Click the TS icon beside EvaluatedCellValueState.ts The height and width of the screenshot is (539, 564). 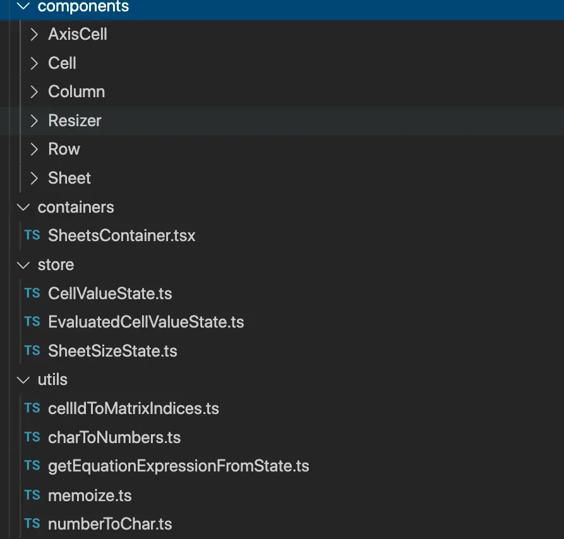(32, 322)
